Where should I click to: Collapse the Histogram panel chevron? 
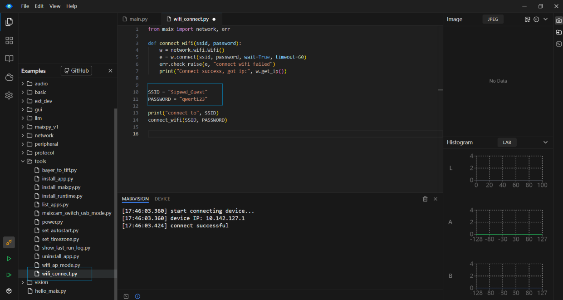coord(546,143)
